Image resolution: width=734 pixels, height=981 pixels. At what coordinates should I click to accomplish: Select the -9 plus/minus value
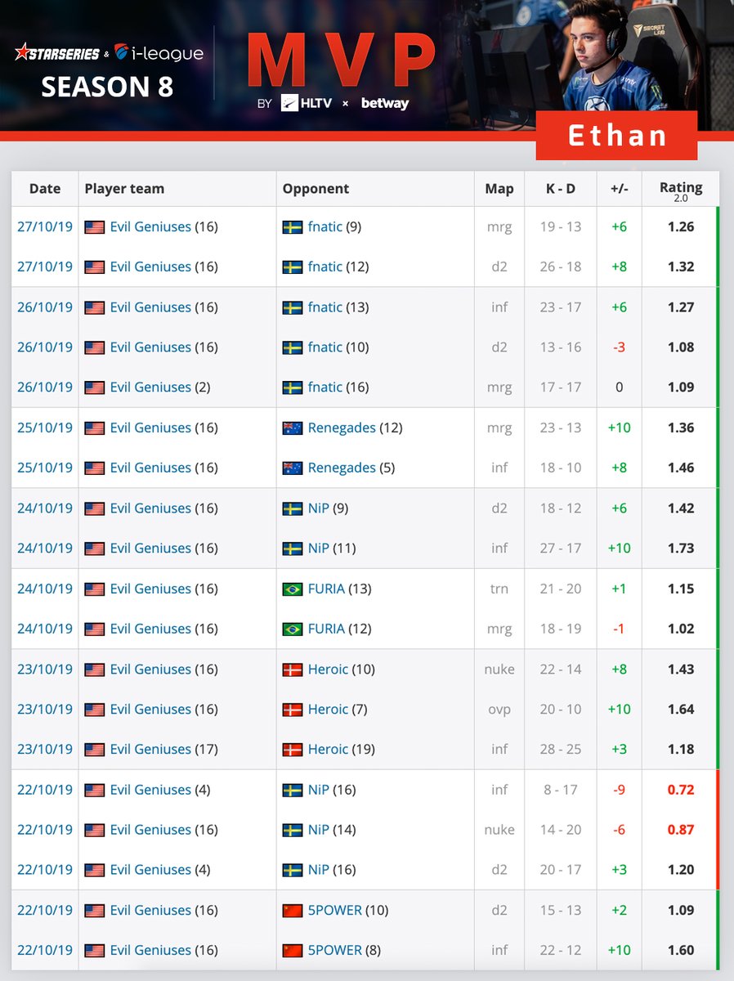[x=620, y=790]
